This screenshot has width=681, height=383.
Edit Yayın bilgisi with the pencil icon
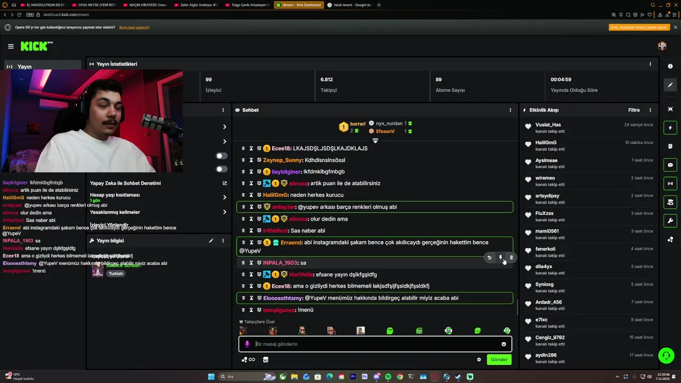(211, 240)
